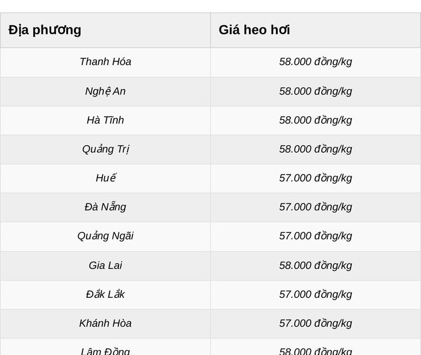This screenshot has width=421, height=355.
Task: Select the Thanh Hóa cell
Action: (105, 63)
